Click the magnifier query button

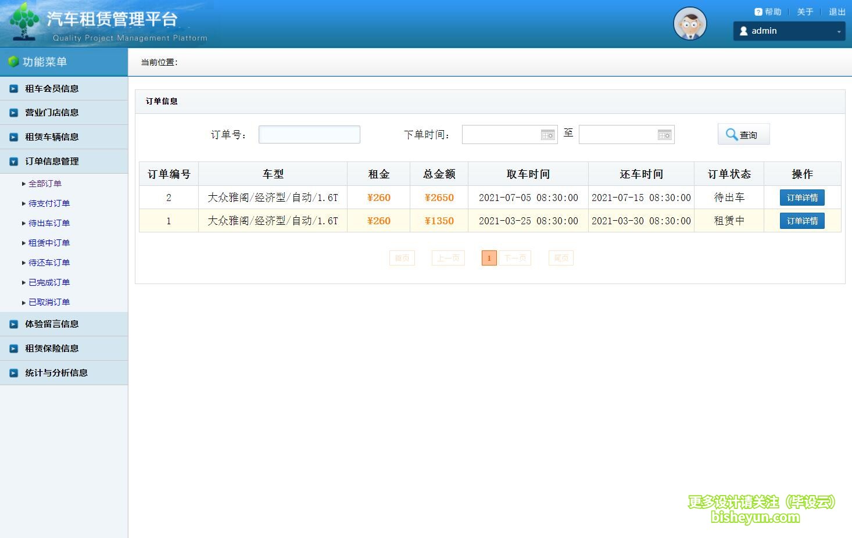[x=743, y=135]
